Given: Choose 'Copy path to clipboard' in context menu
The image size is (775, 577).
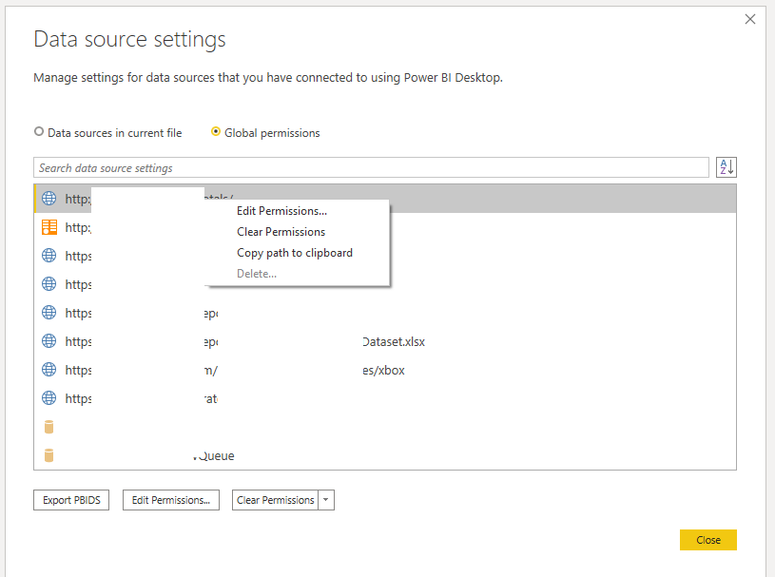Looking at the screenshot, I should click(295, 253).
